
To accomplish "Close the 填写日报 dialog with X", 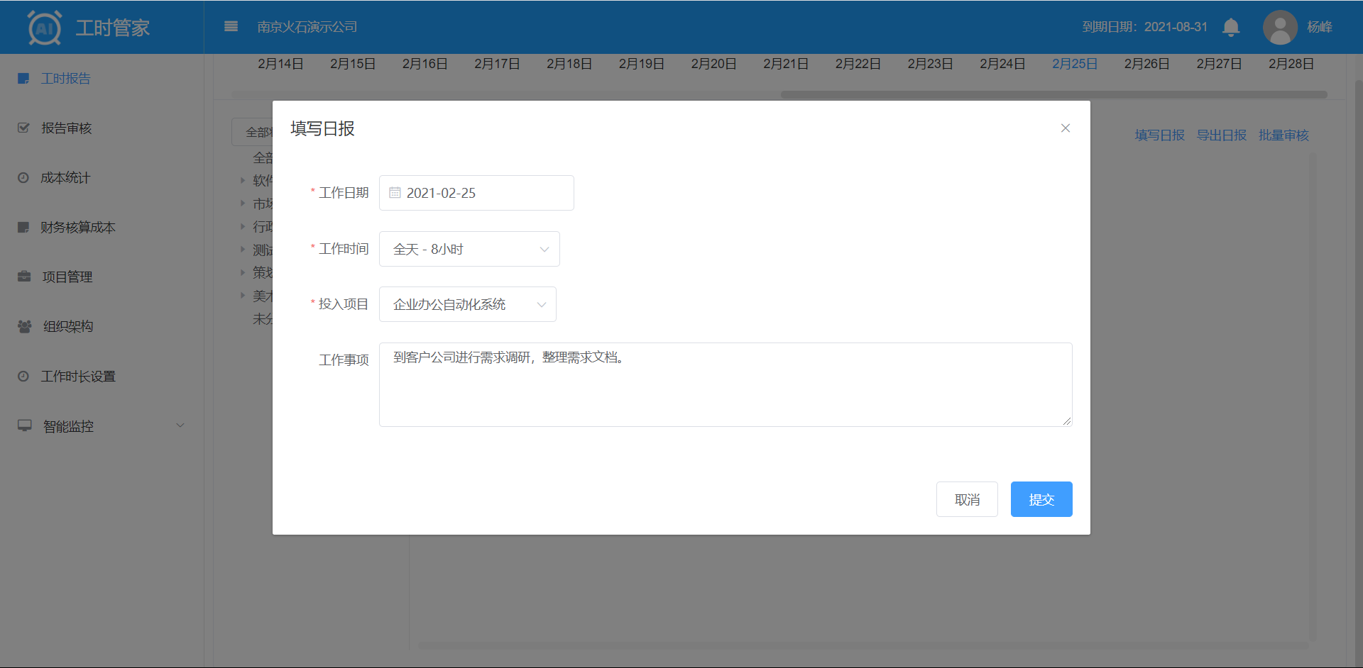I will [x=1065, y=128].
